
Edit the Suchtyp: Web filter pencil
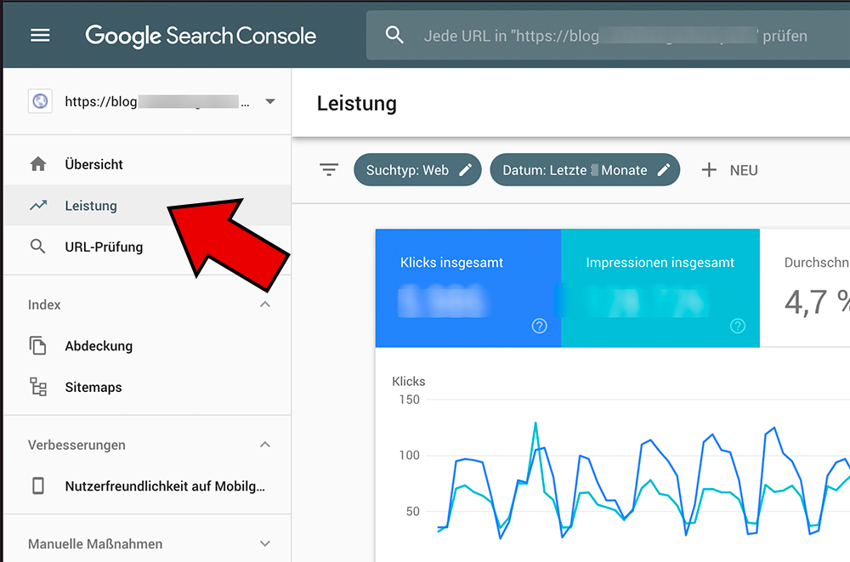[x=465, y=170]
